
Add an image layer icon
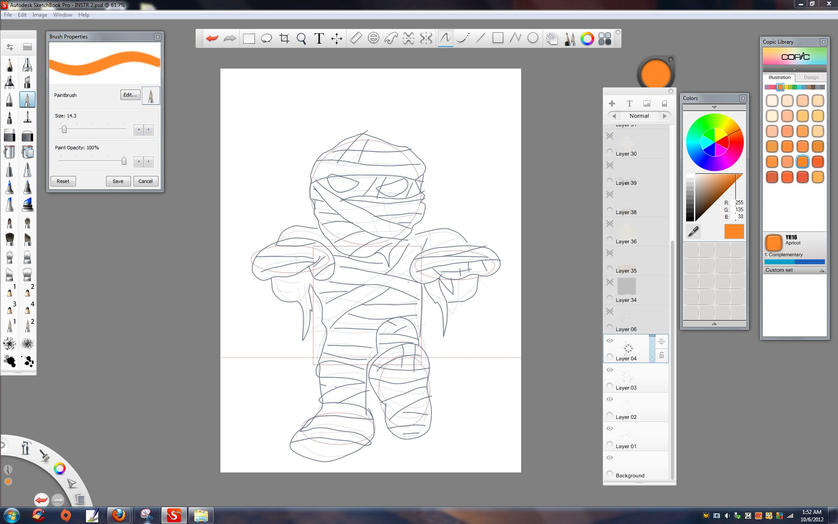point(647,103)
